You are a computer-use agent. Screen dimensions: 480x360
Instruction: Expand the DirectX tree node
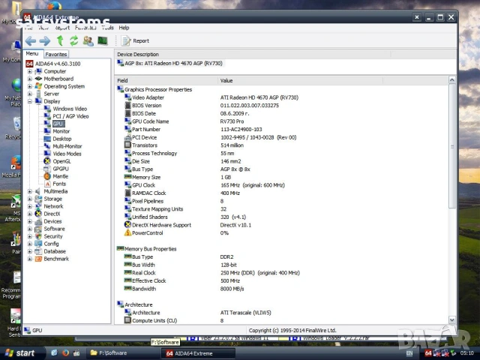point(30,214)
